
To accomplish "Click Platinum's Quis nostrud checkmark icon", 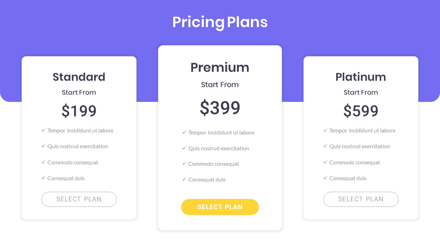I will (x=326, y=146).
